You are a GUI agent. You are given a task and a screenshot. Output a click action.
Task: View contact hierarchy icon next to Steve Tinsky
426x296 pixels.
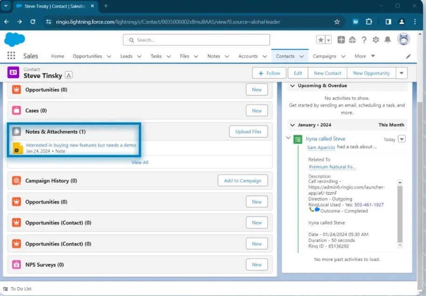tap(69, 76)
